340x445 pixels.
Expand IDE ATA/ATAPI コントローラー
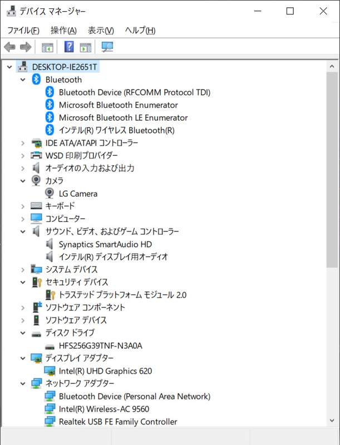point(23,143)
